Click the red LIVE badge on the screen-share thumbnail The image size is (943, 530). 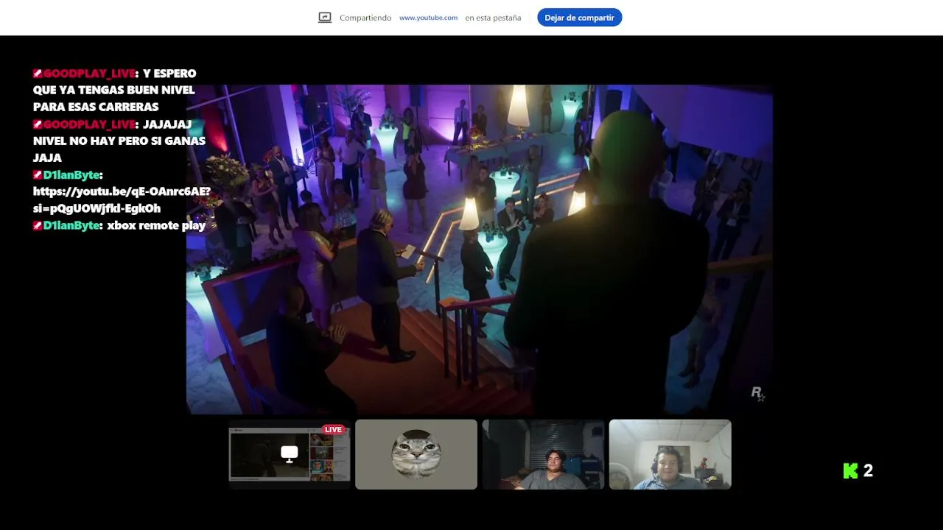334,430
